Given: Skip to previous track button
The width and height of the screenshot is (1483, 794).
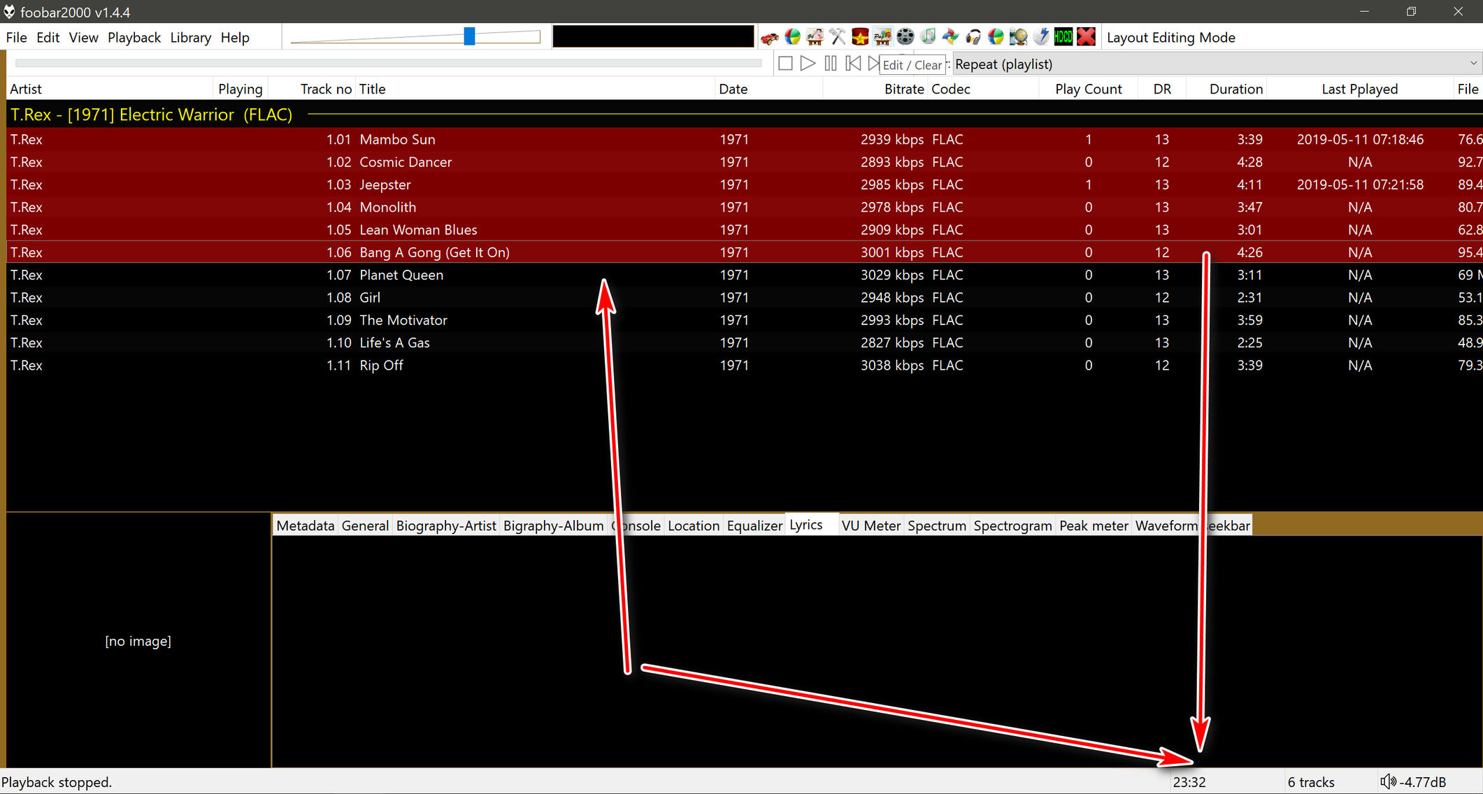Looking at the screenshot, I should [x=853, y=64].
